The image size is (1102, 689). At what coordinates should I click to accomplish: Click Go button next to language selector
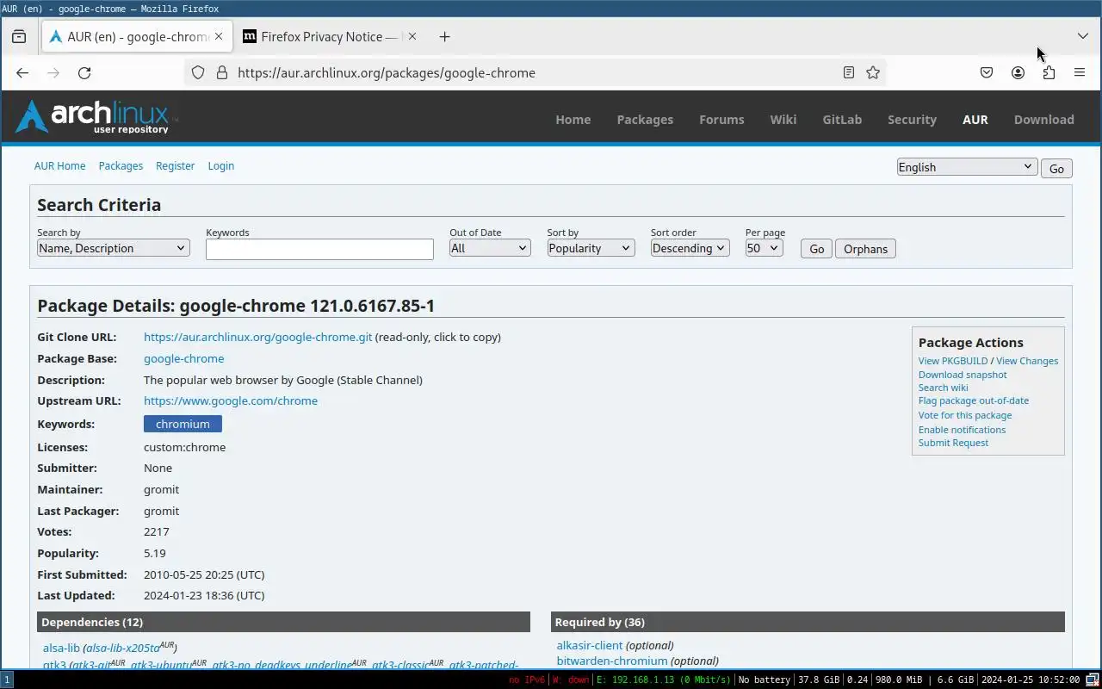point(1056,169)
